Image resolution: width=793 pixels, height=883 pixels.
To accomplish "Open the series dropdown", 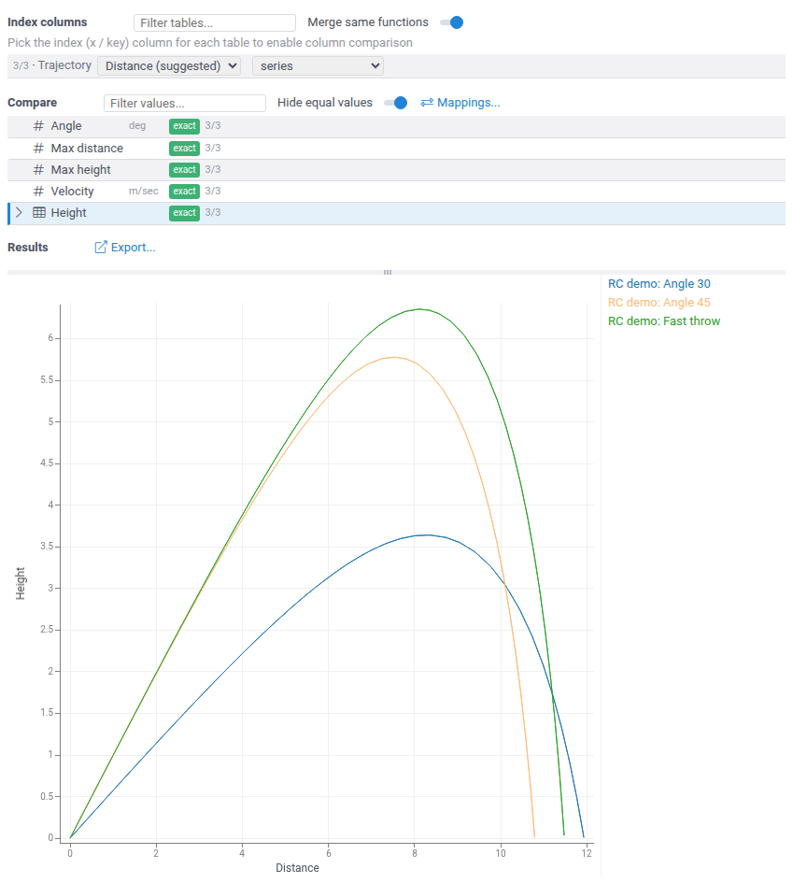I will click(318, 66).
